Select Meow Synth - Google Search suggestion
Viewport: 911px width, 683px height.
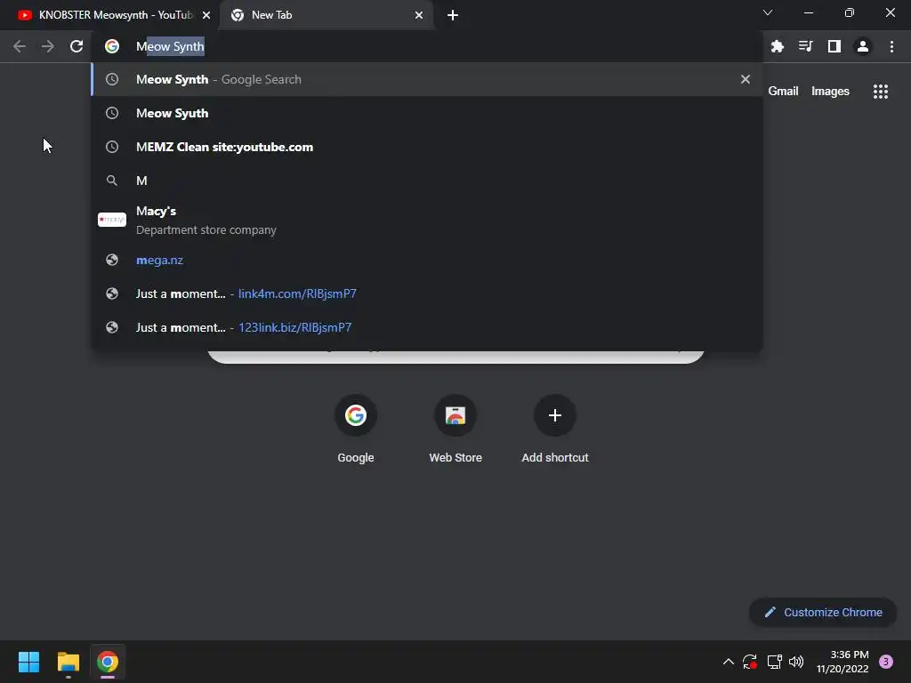(427, 79)
